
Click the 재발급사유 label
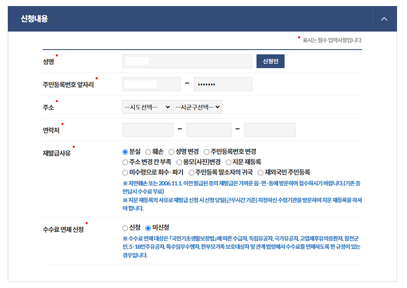pyautogui.click(x=57, y=153)
